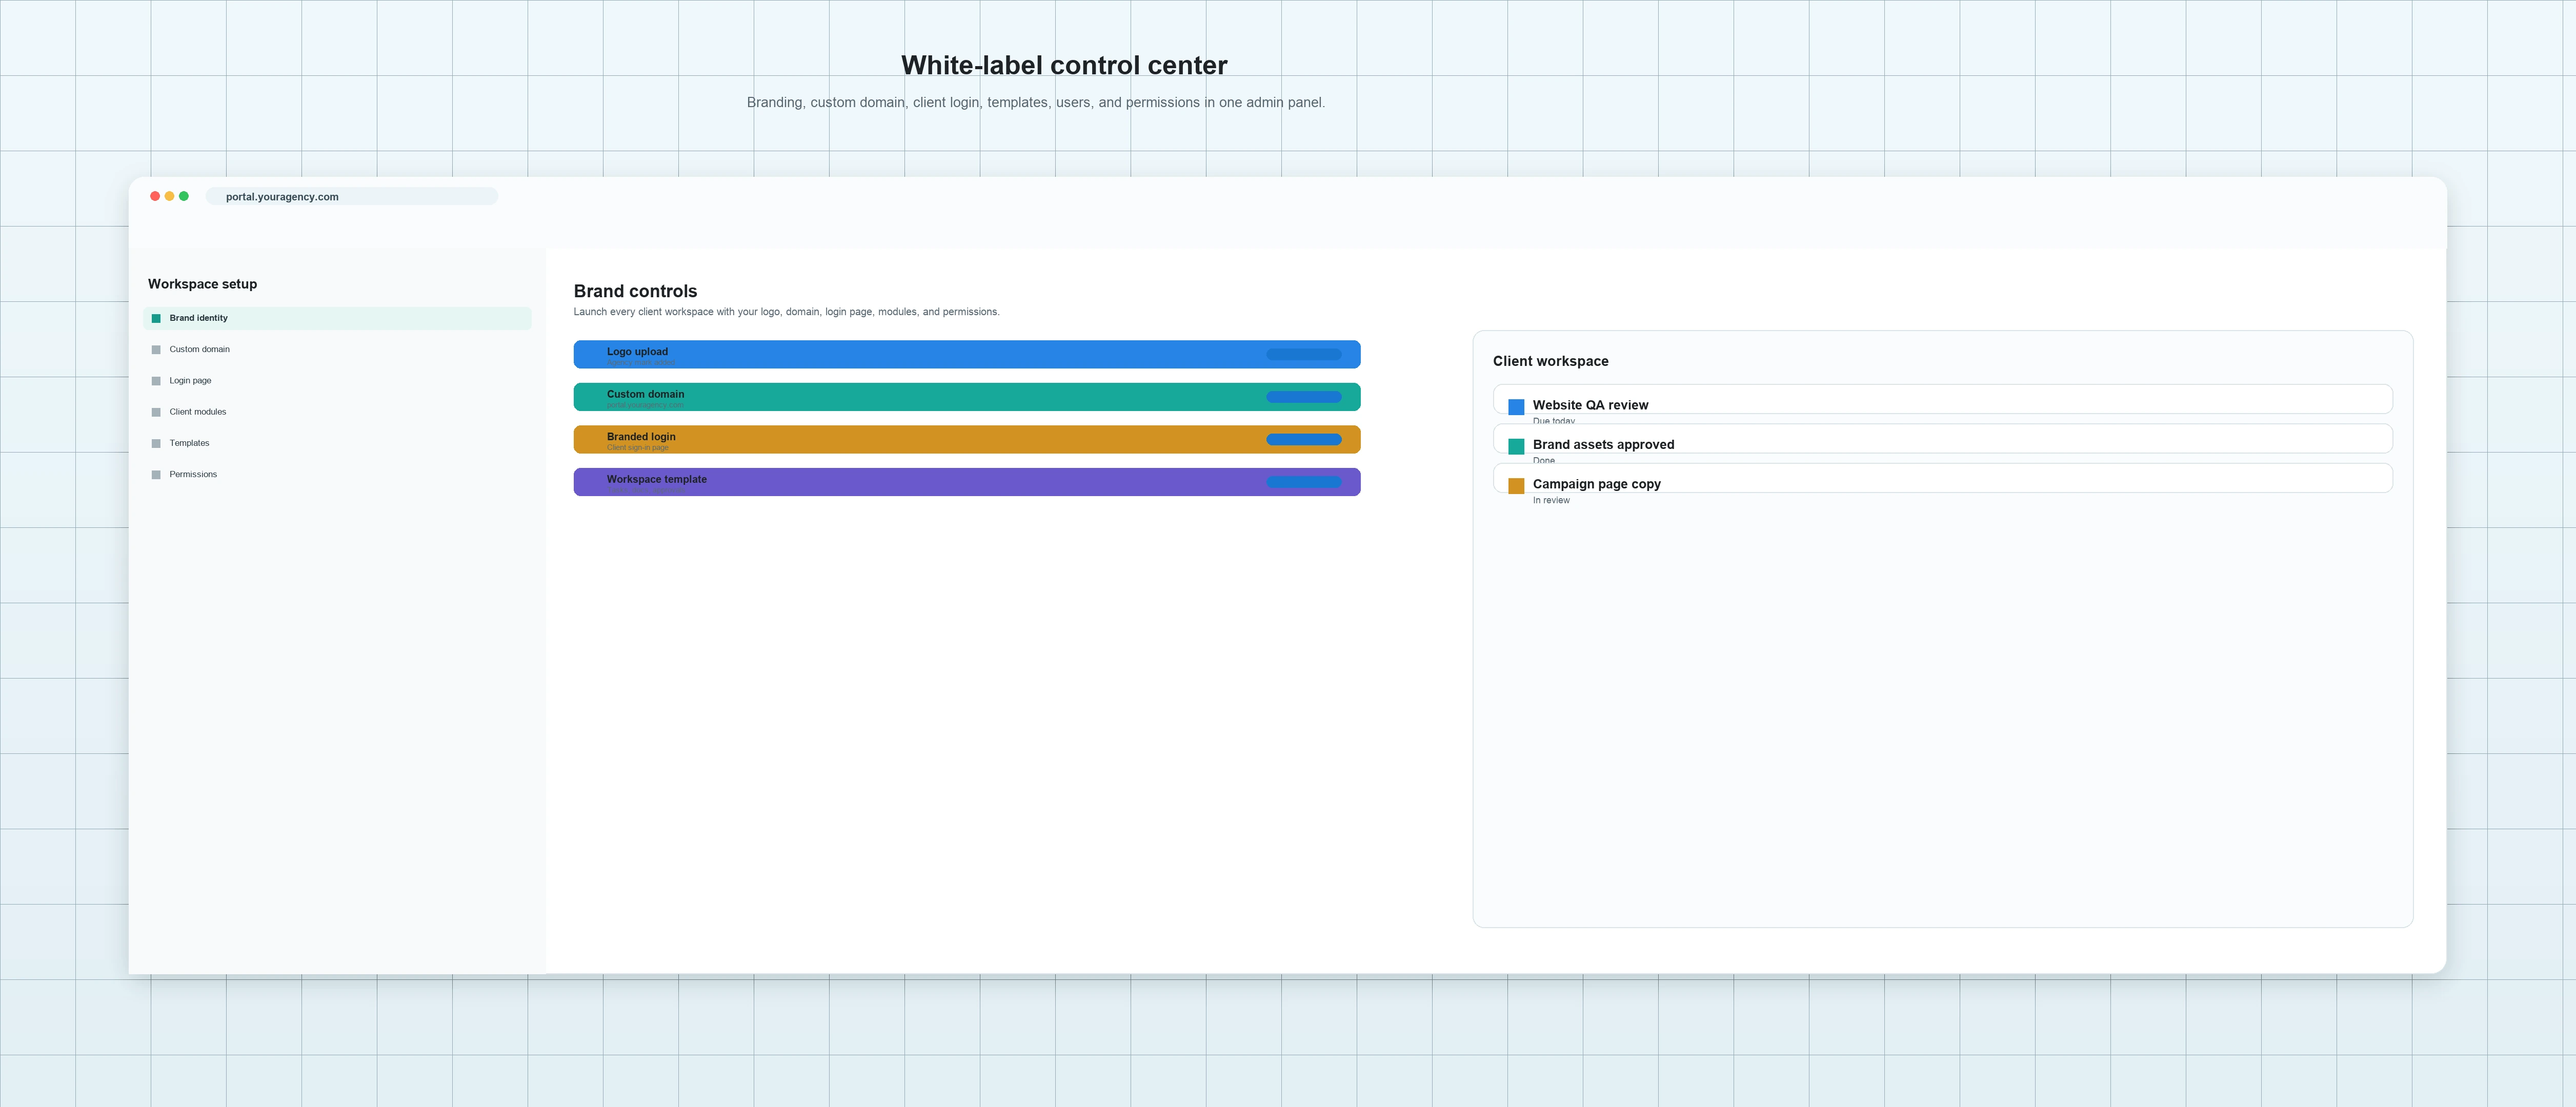This screenshot has height=1107, width=2576.
Task: Open the orange Branded login row
Action: 967,440
